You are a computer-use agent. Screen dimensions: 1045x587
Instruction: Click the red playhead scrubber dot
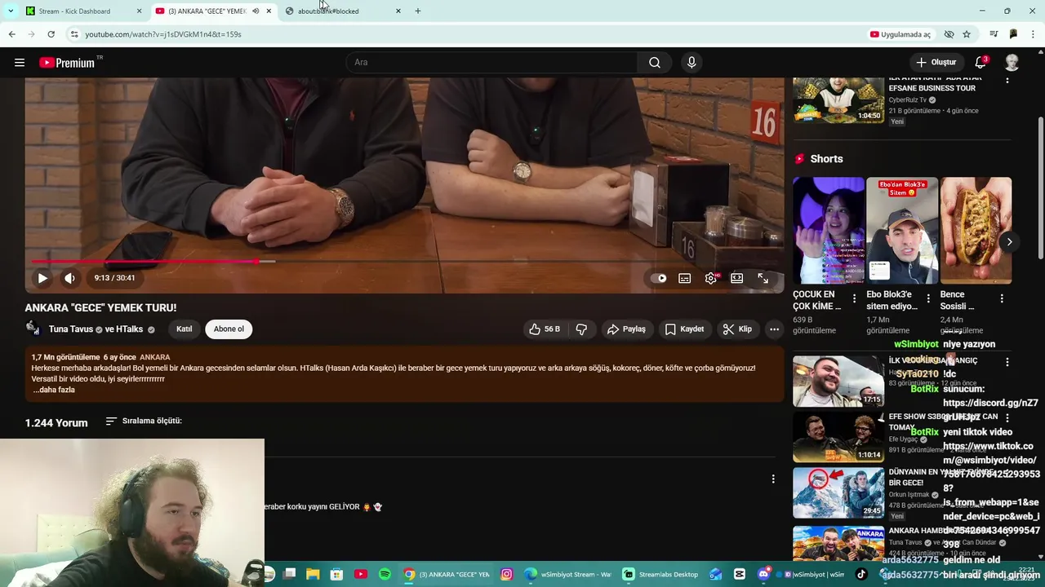(256, 262)
